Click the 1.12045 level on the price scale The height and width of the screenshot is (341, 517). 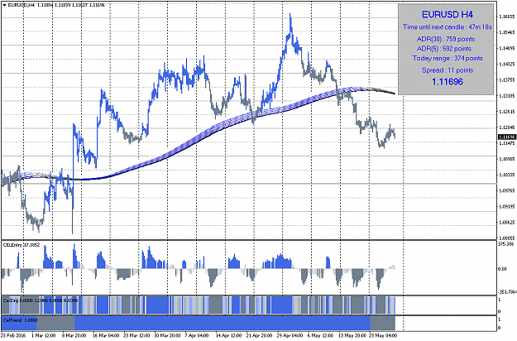pos(507,127)
